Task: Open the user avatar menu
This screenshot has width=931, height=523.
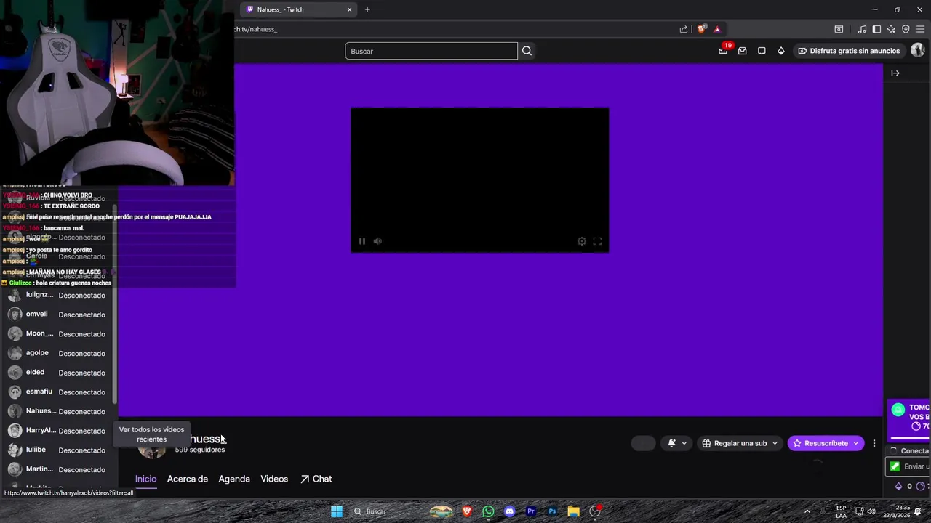Action: tap(917, 50)
